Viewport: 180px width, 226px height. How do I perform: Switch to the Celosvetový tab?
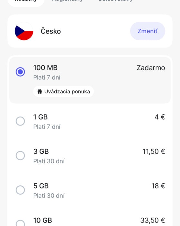coord(115,1)
